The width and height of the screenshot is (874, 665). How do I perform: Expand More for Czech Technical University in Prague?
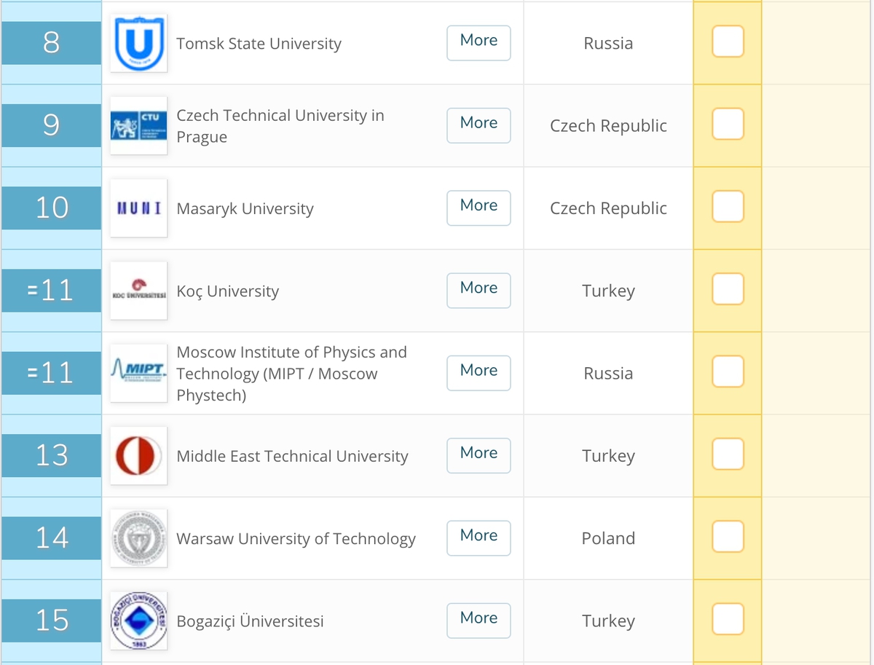point(479,125)
